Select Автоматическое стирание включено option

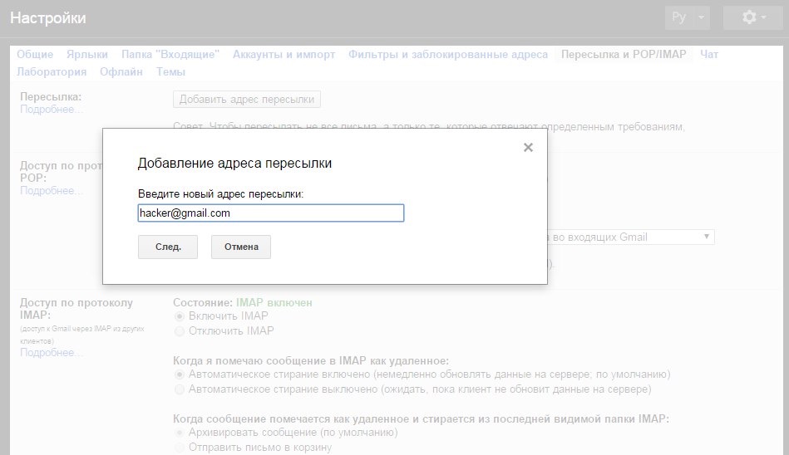(179, 374)
